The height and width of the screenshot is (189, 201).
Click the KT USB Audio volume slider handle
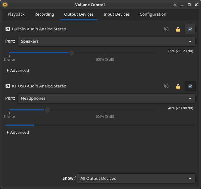click(47, 110)
